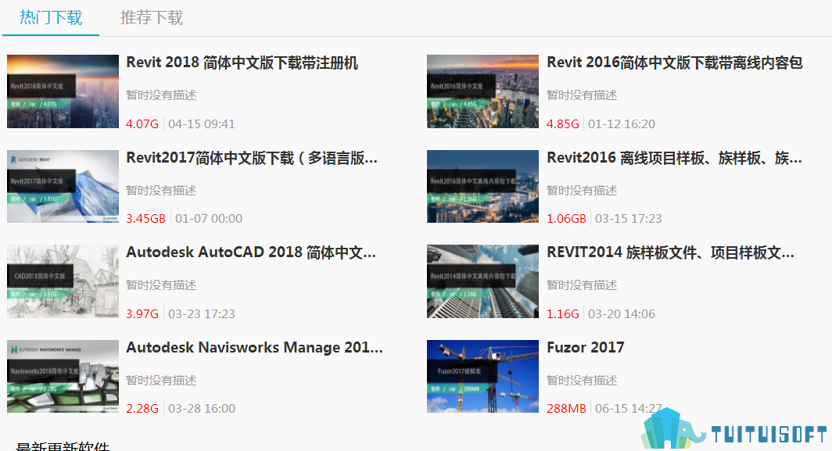Click the 3.45GB file size text
This screenshot has width=832, height=451.
[x=146, y=219]
